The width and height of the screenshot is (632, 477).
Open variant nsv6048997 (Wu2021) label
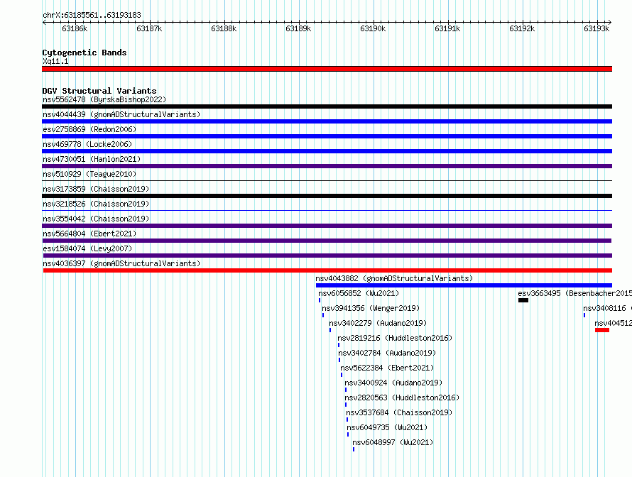click(x=393, y=442)
